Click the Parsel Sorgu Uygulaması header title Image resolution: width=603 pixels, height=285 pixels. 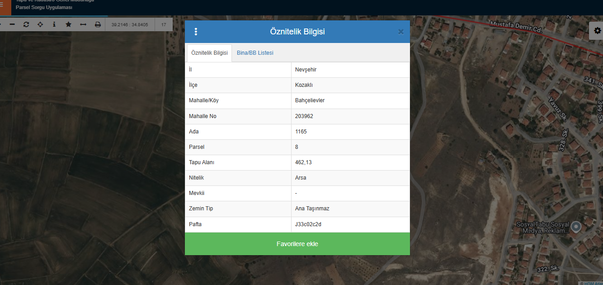44,8
